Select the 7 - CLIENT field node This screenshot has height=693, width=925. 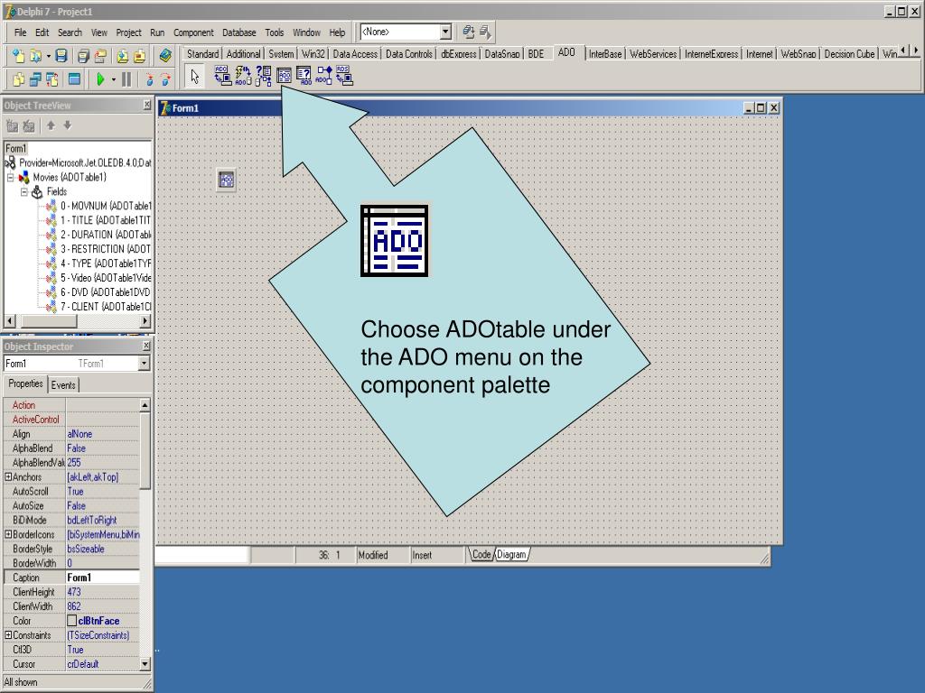106,307
